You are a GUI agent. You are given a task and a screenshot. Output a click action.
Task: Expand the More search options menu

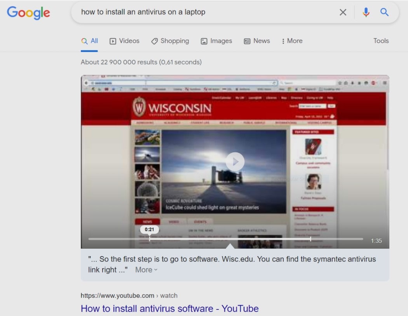tap(292, 41)
